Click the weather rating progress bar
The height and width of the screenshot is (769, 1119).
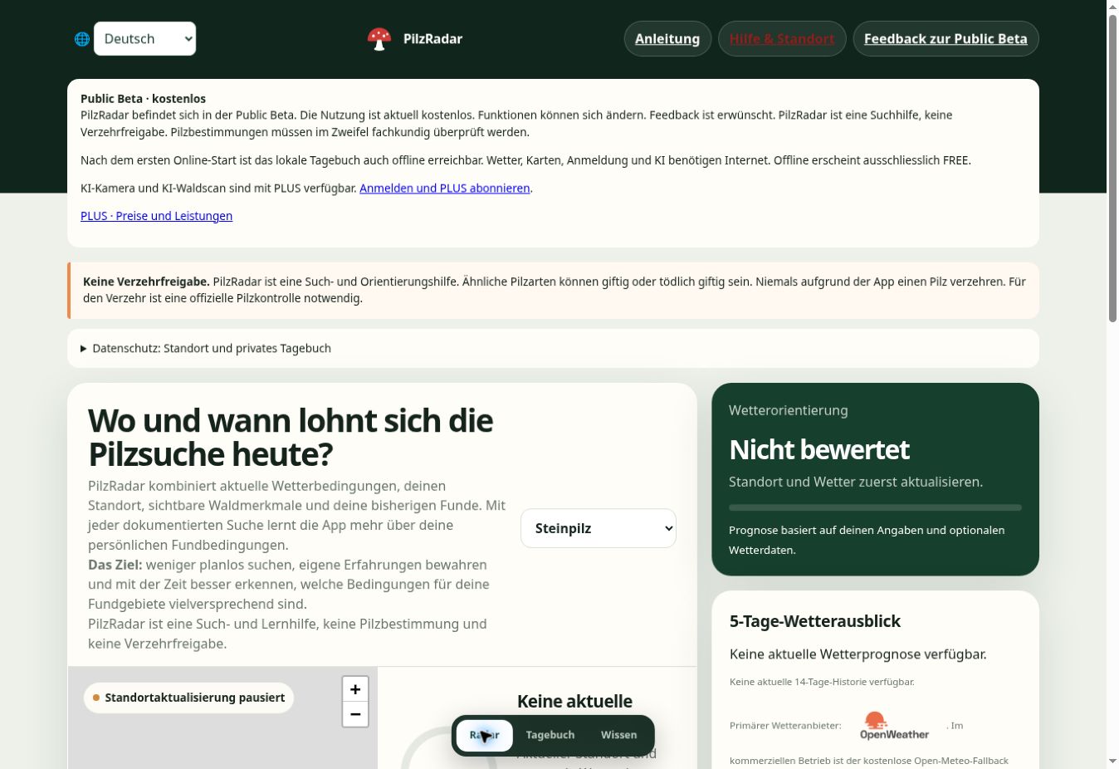click(x=875, y=507)
